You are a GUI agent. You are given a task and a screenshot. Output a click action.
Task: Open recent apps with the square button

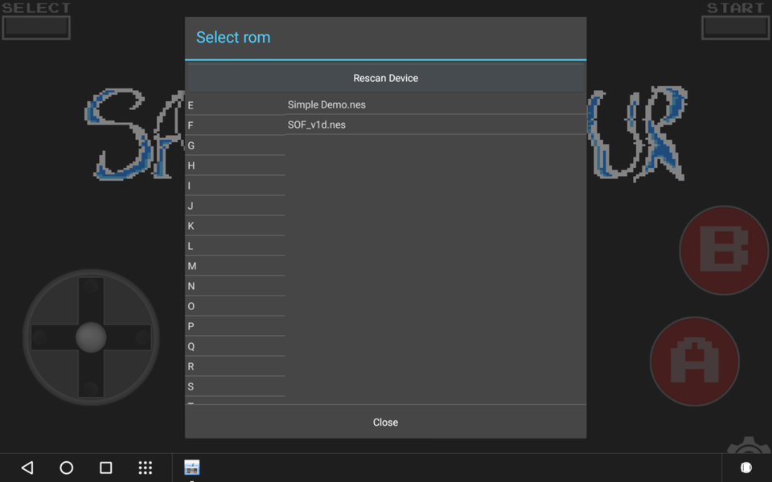click(x=105, y=467)
